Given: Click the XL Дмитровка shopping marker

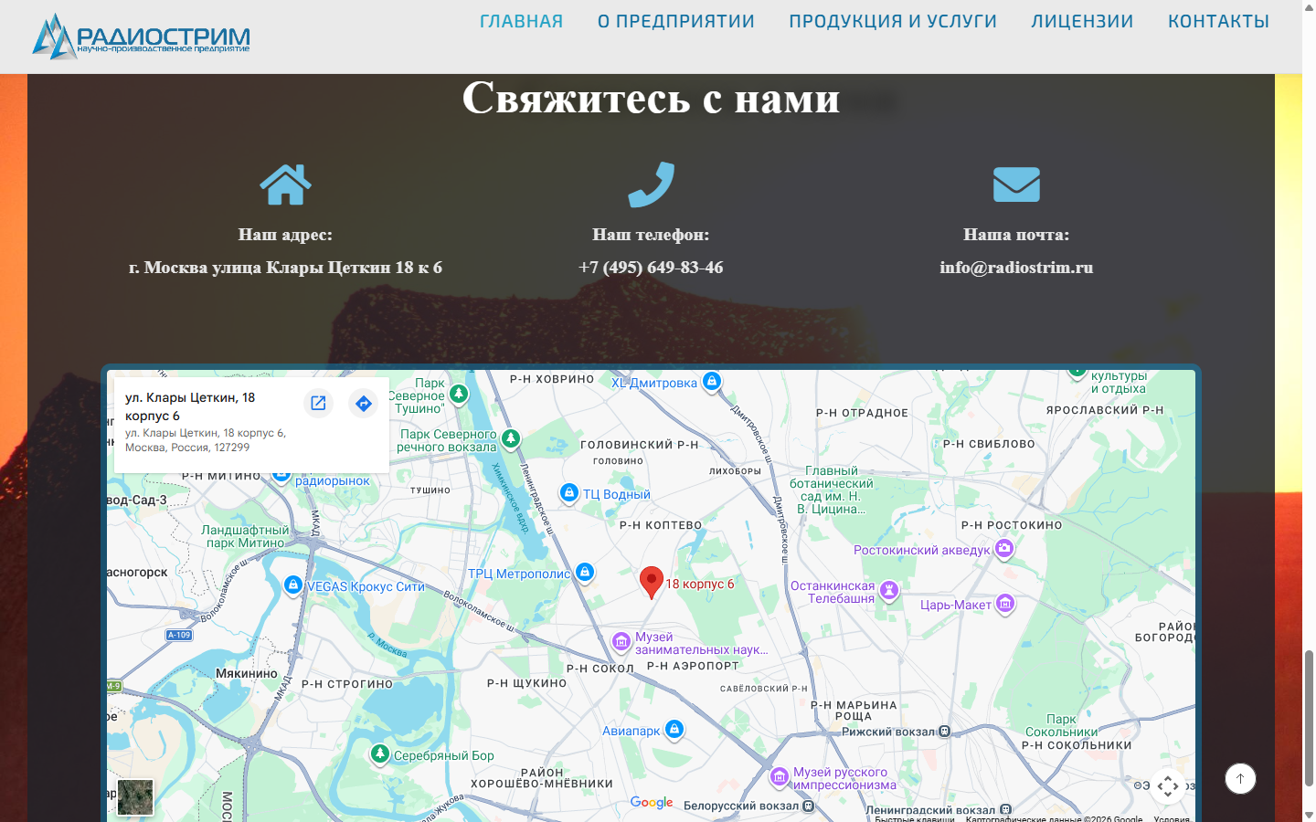Looking at the screenshot, I should pos(712,381).
